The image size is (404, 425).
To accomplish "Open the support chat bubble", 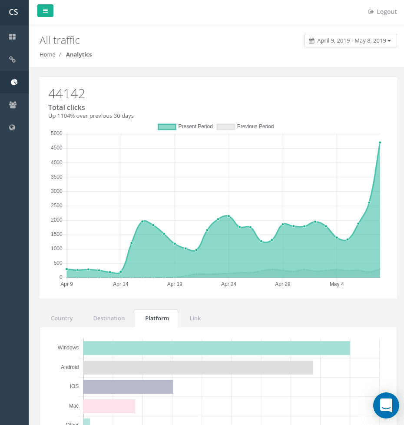I will pyautogui.click(x=386, y=405).
